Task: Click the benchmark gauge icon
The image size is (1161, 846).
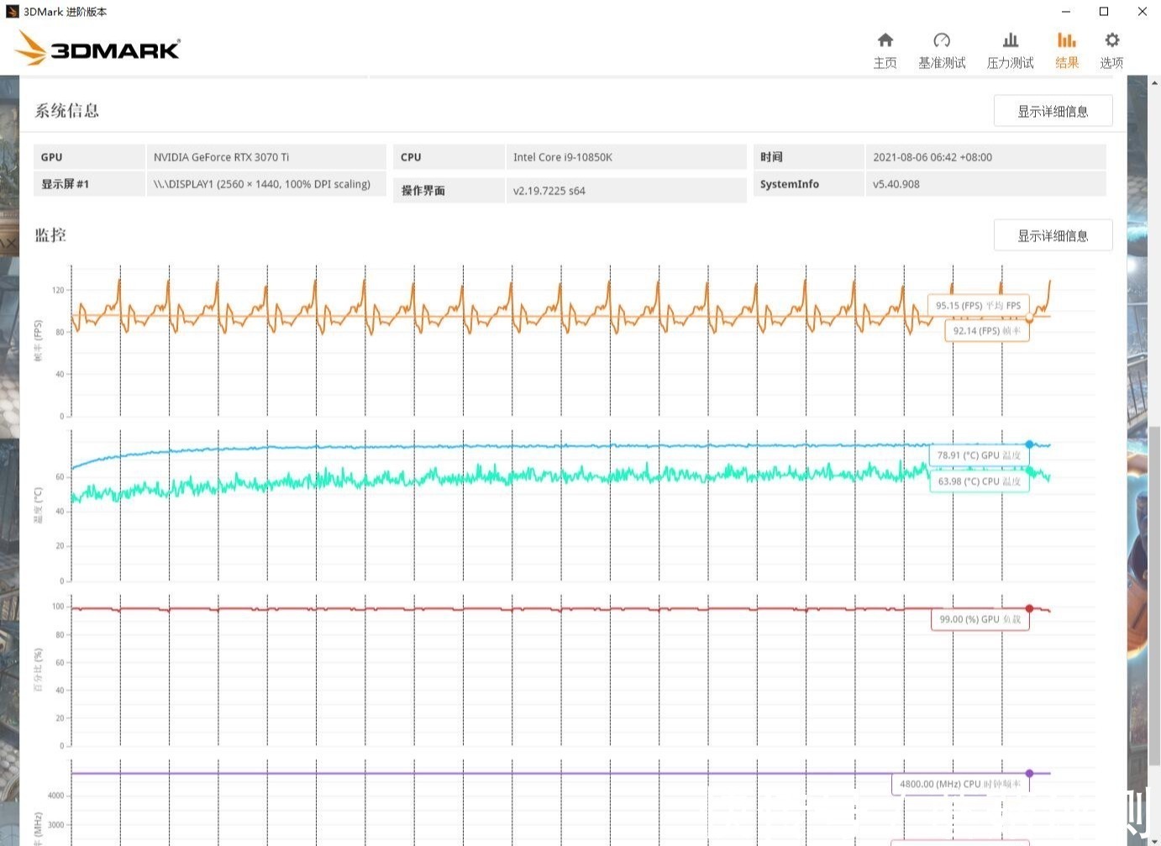Action: click(942, 39)
